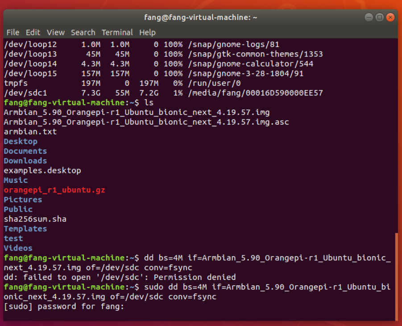402x326 pixels.
Task: Click the Public directory name
Action: click(x=18, y=209)
